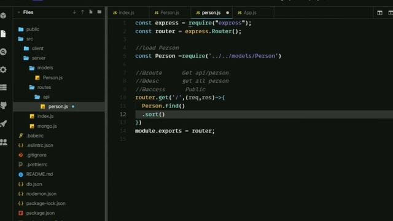Collapse the Files section chevron
The width and height of the screenshot is (393, 221).
tap(18, 12)
